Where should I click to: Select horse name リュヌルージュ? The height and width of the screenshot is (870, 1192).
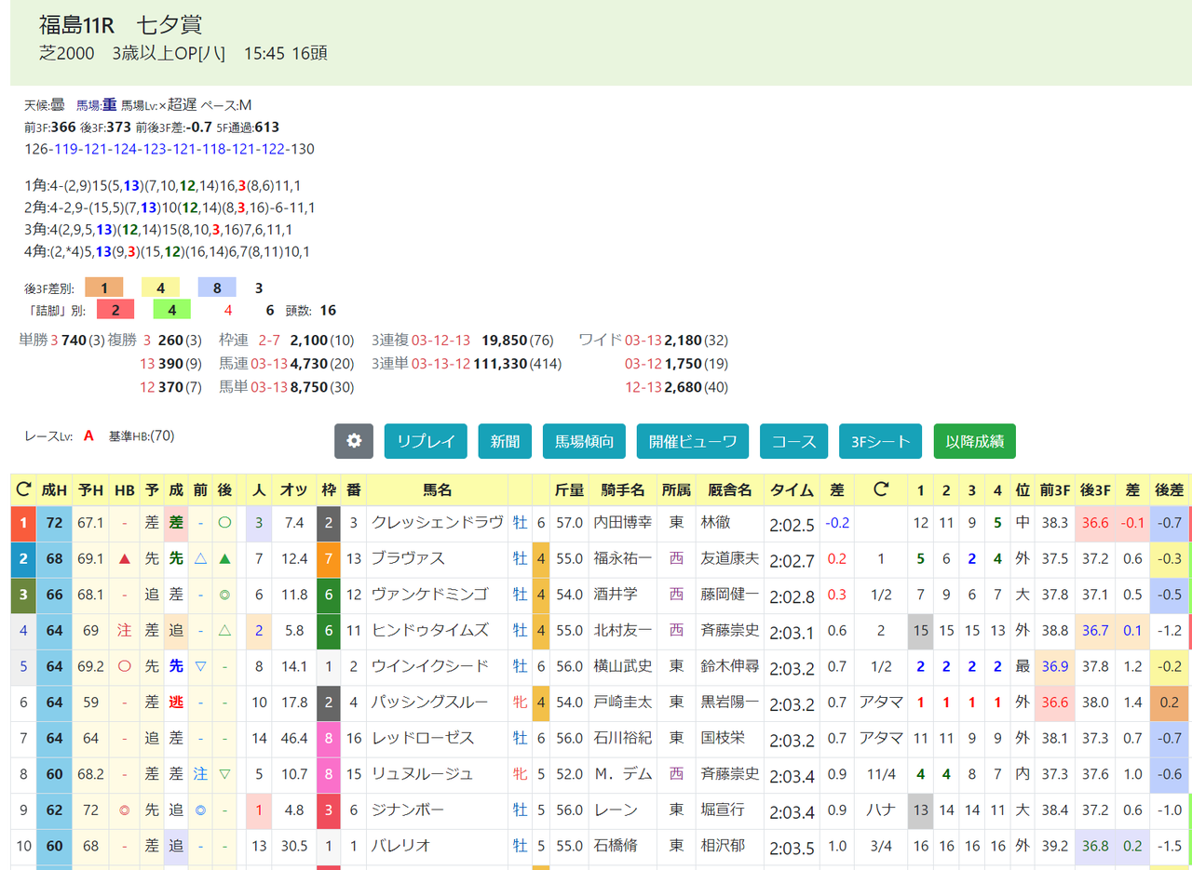click(423, 774)
